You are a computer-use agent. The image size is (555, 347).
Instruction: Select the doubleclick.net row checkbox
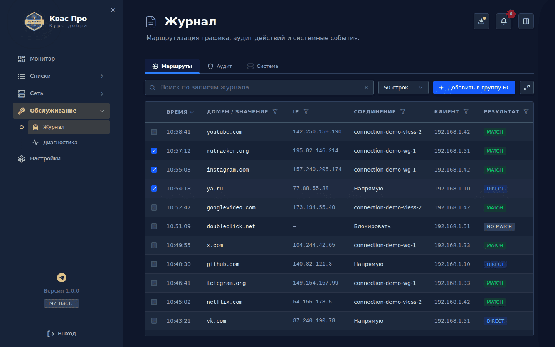click(x=154, y=226)
